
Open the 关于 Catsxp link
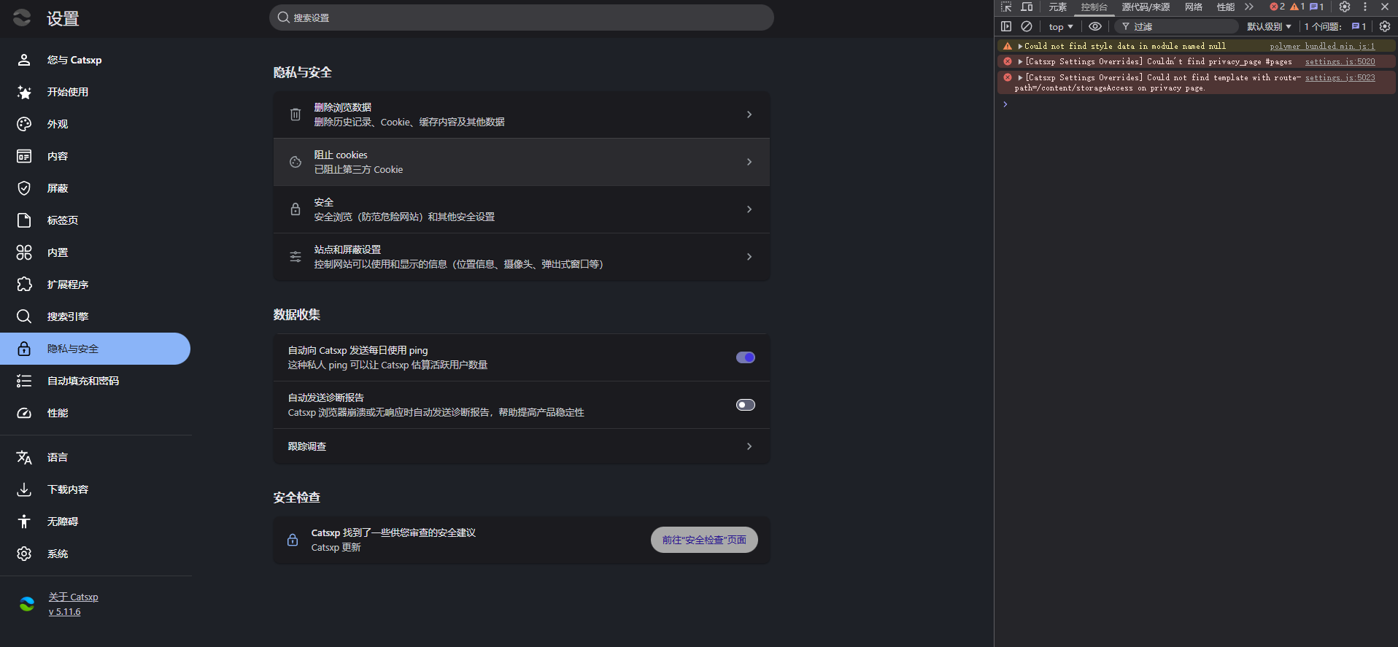coord(73,597)
